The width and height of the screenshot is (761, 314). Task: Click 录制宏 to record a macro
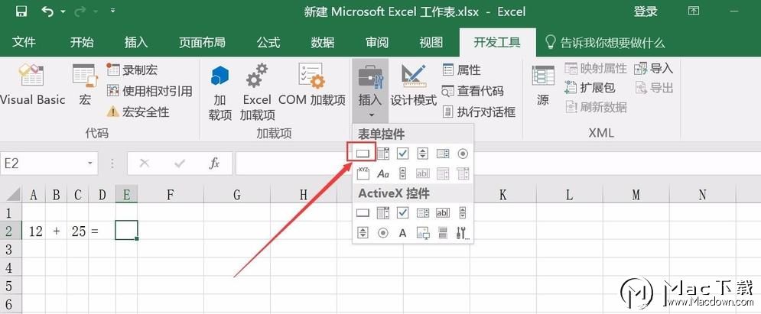132,70
